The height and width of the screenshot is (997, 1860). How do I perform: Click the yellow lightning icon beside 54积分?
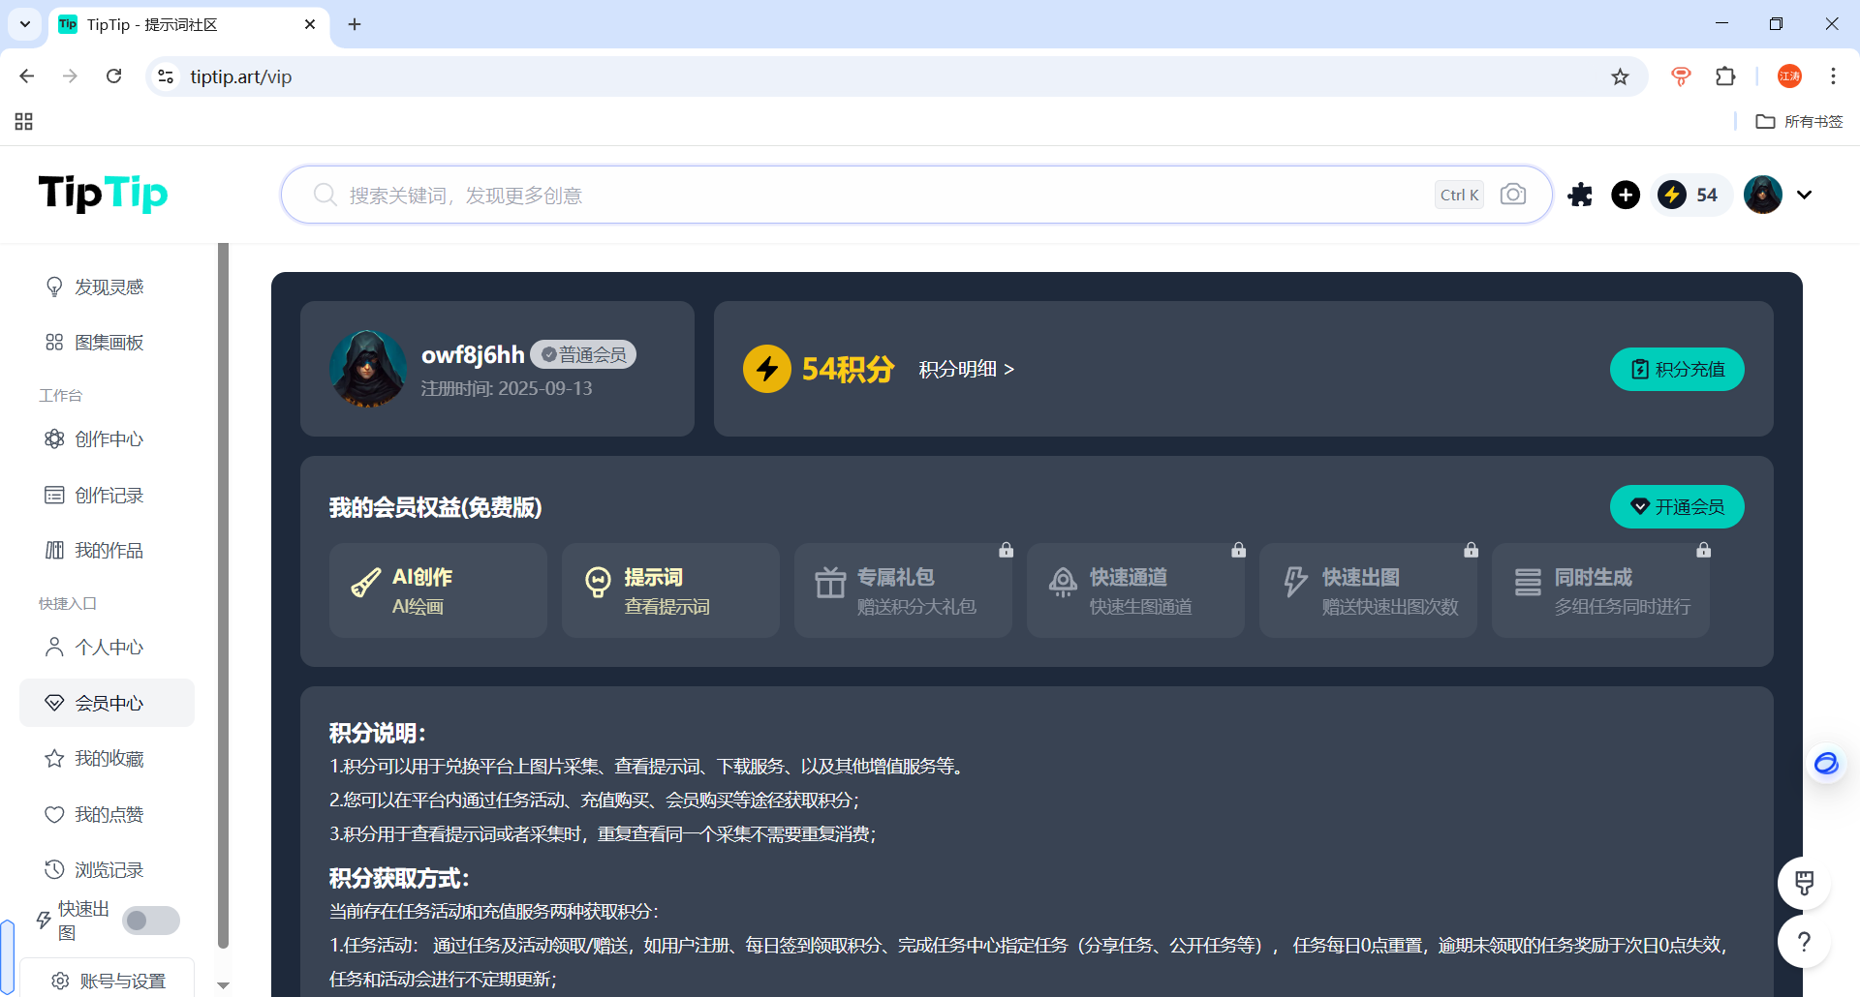click(x=767, y=369)
